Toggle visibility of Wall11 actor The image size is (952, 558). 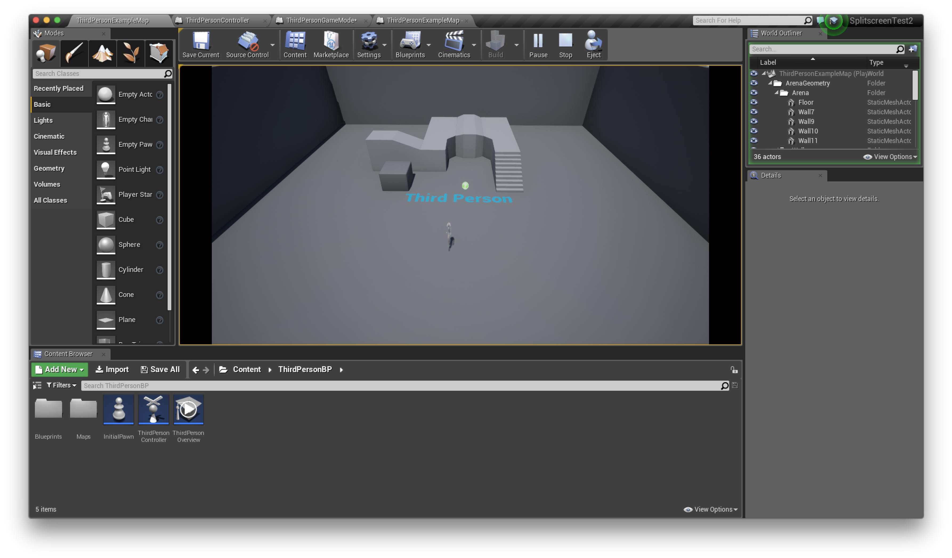coord(754,141)
